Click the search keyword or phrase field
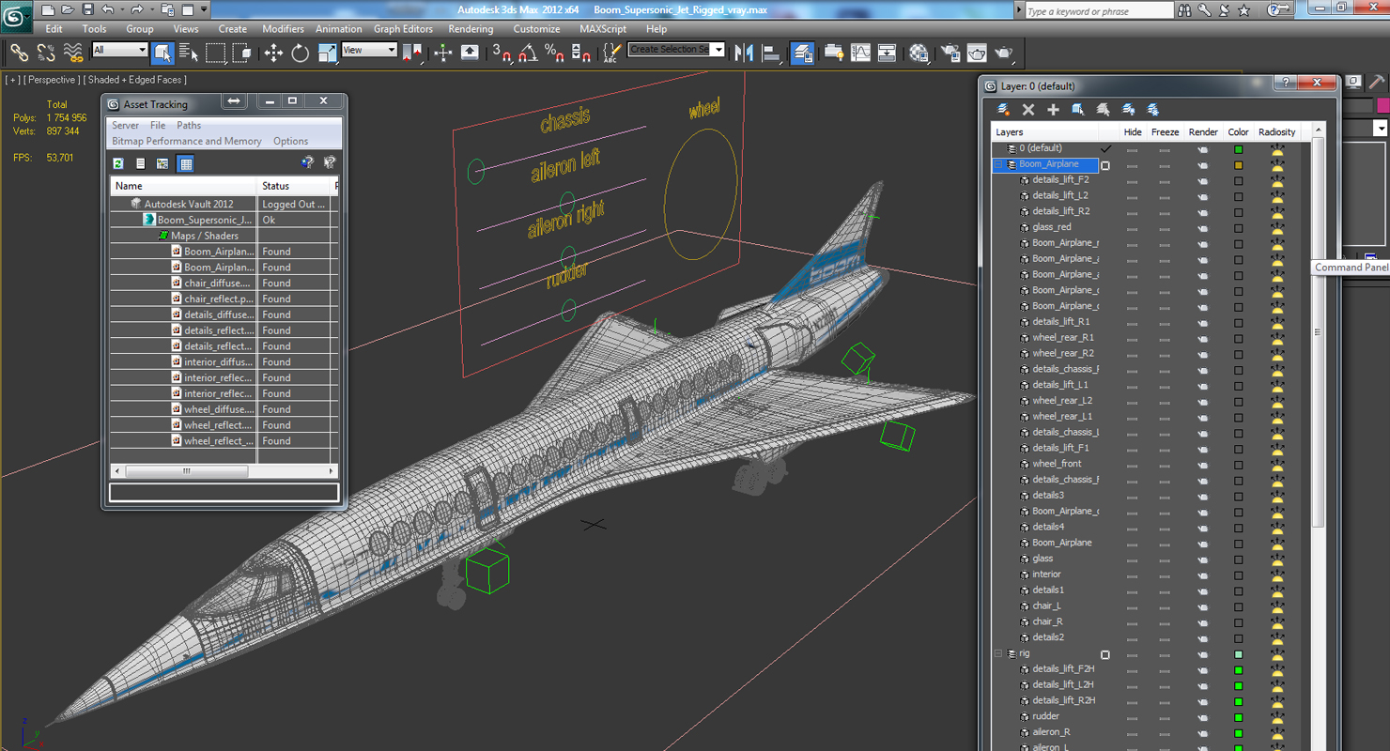The image size is (1390, 751). tap(1098, 11)
